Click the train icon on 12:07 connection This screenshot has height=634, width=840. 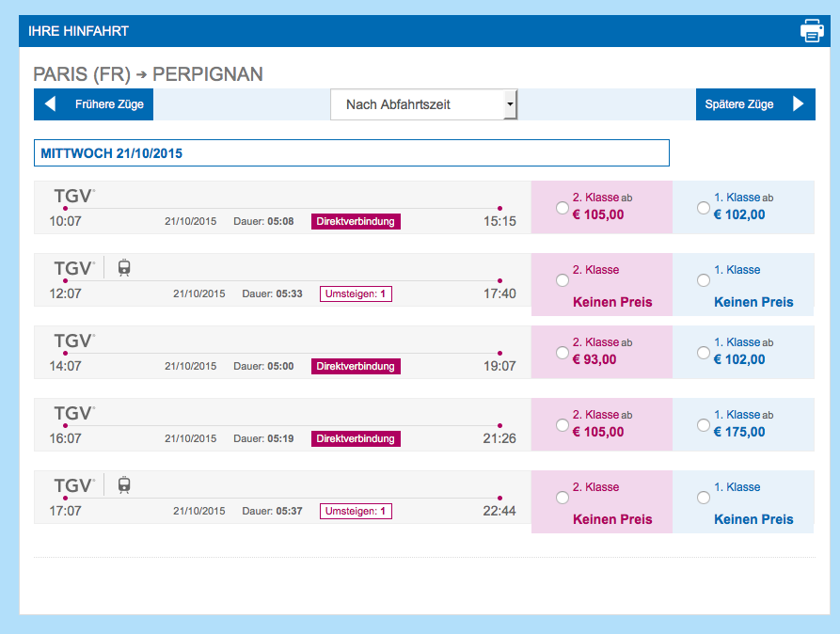[124, 268]
